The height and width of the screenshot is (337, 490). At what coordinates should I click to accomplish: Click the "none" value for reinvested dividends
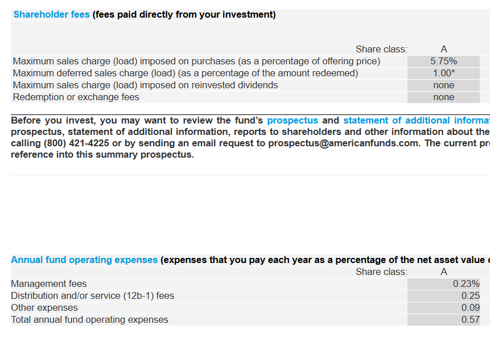[443, 85]
